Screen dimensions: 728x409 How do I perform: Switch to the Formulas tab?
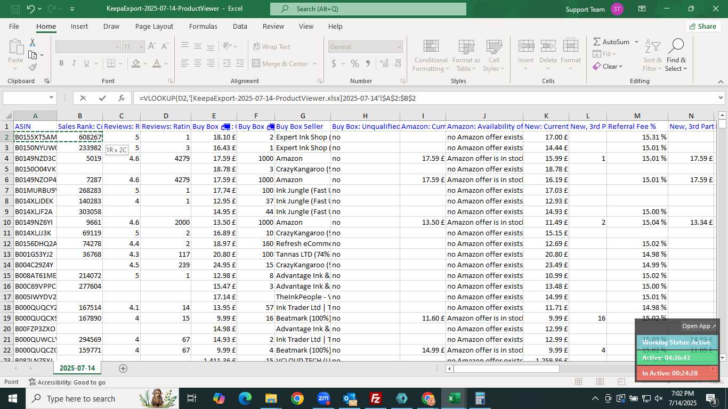pyautogui.click(x=203, y=26)
